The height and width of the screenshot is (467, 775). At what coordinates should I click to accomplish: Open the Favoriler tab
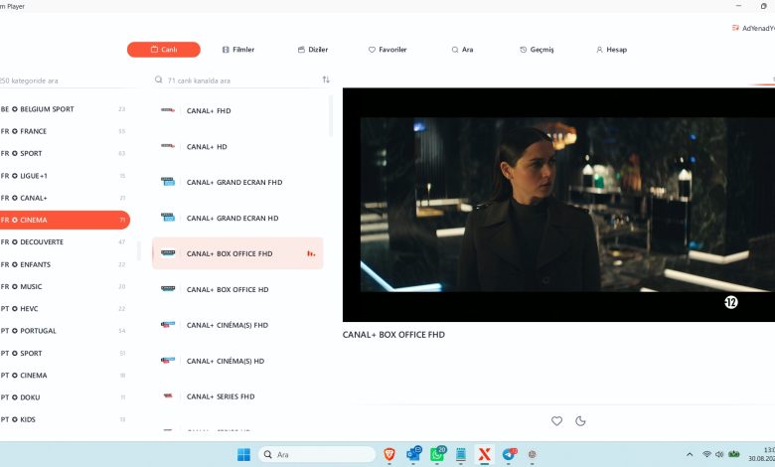[x=387, y=50]
